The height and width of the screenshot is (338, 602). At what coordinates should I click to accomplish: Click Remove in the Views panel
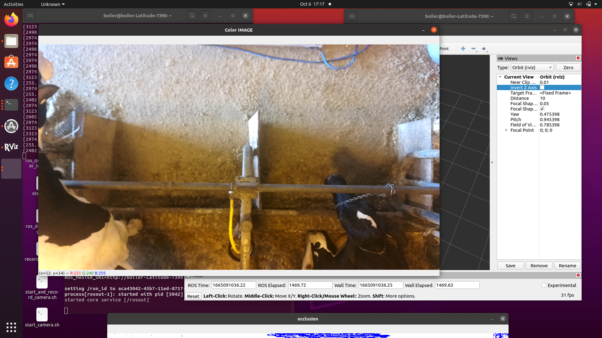539,266
